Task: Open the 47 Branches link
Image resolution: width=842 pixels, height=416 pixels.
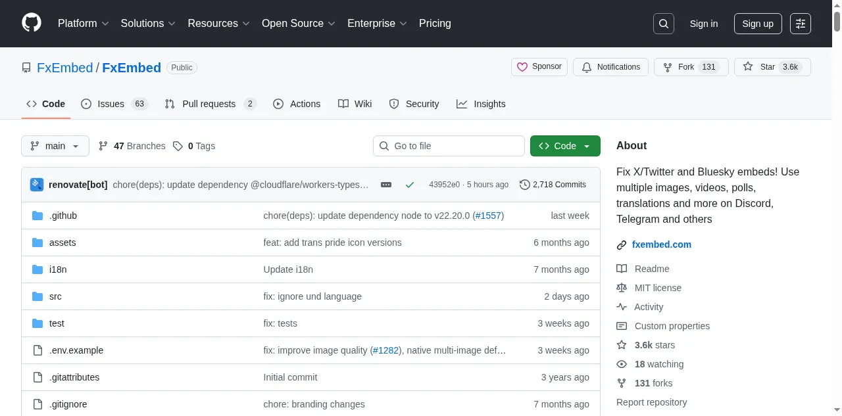Action: (x=132, y=146)
